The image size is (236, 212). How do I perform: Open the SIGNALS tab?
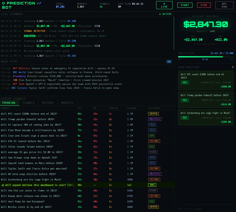(x=29, y=103)
